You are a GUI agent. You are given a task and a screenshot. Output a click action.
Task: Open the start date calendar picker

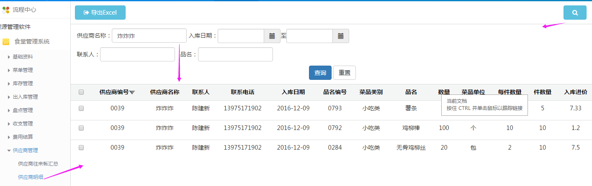click(x=272, y=36)
